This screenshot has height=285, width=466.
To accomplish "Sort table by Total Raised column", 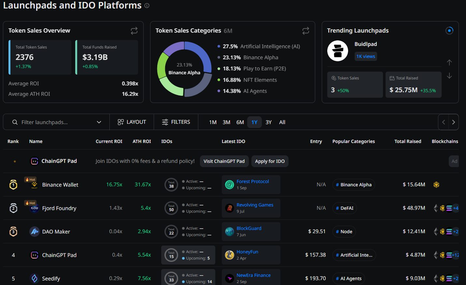I will (408, 141).
